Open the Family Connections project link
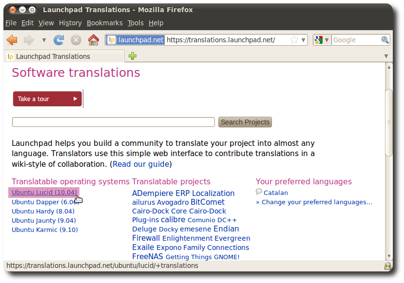The image size is (404, 283). pos(216,248)
